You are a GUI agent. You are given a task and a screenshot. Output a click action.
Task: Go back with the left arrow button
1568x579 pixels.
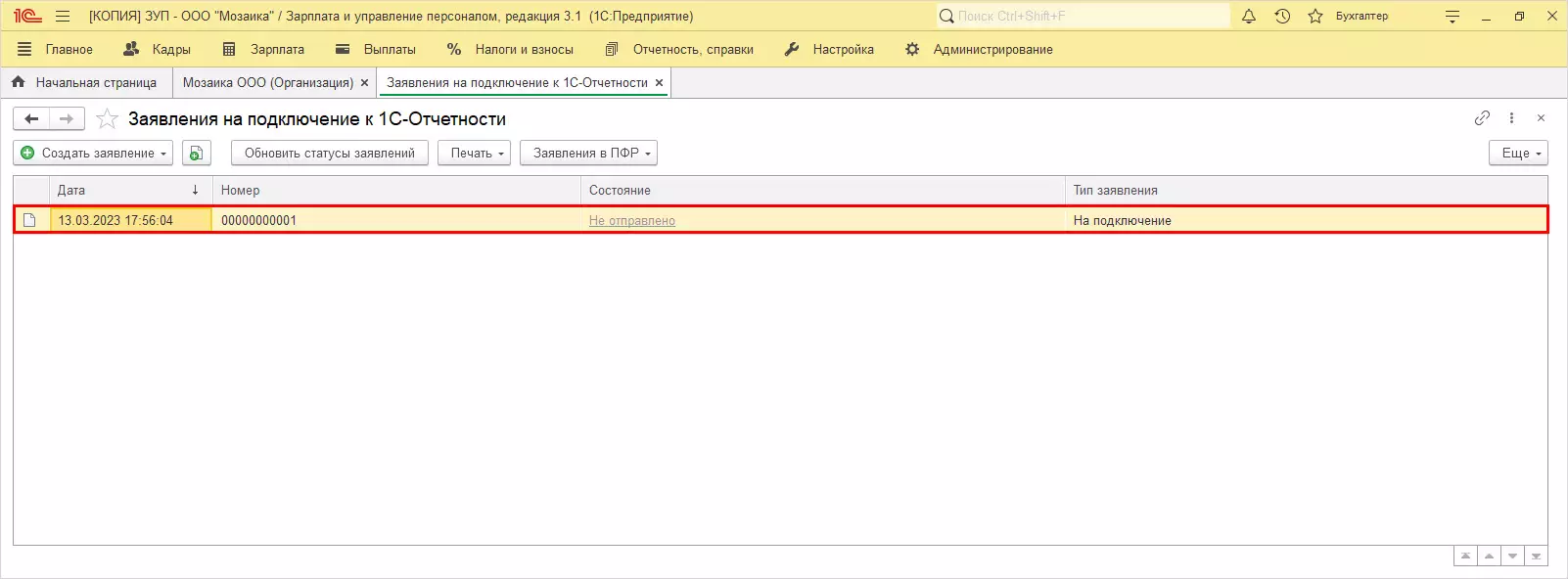(31, 118)
